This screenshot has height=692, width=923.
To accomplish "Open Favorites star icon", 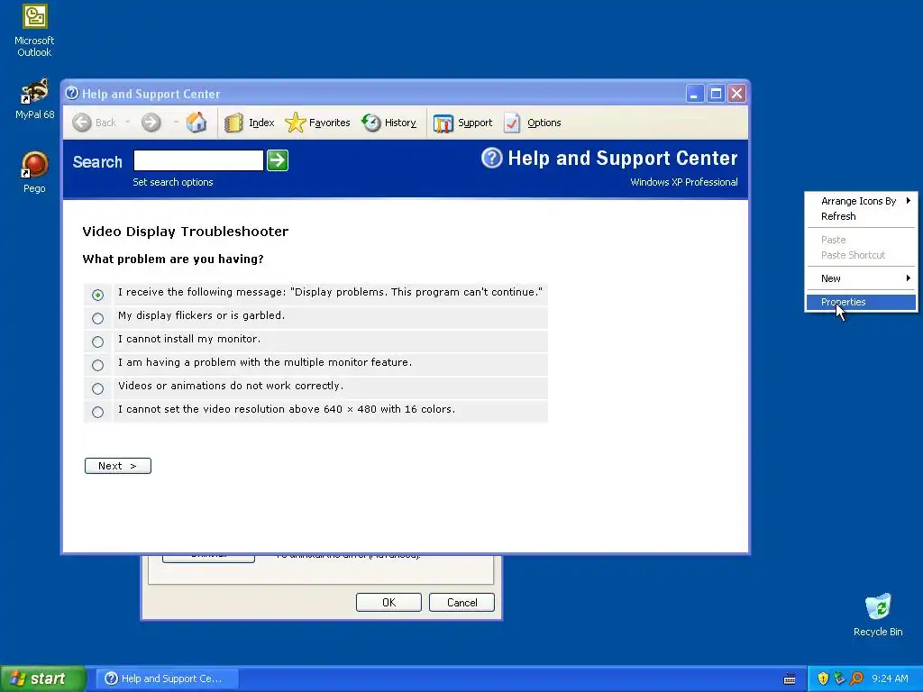I will point(296,123).
